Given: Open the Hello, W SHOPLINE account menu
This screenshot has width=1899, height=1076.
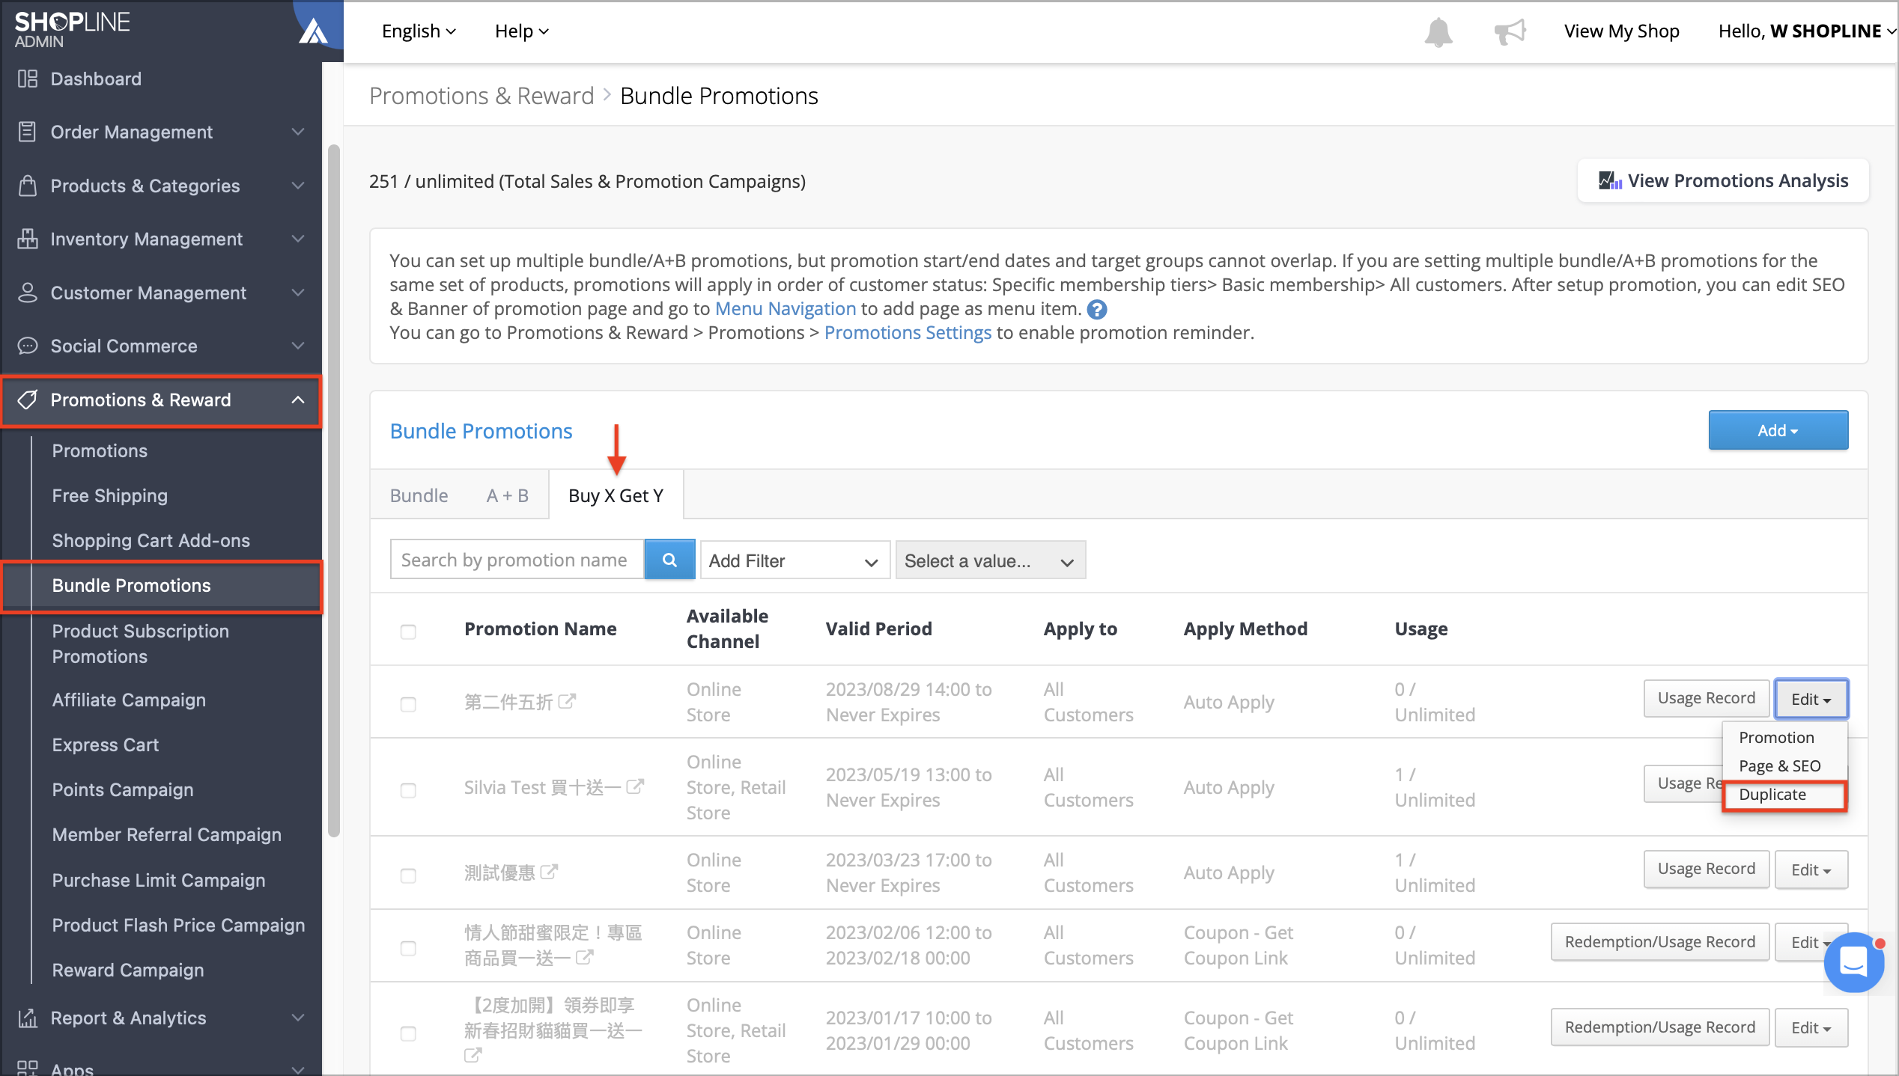Looking at the screenshot, I should coord(1806,31).
